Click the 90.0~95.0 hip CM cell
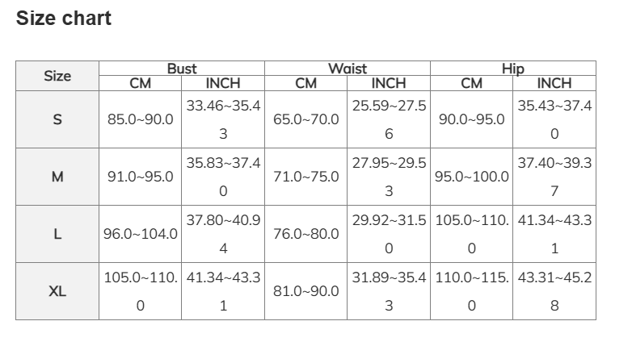This screenshot has width=632, height=342. [472, 119]
